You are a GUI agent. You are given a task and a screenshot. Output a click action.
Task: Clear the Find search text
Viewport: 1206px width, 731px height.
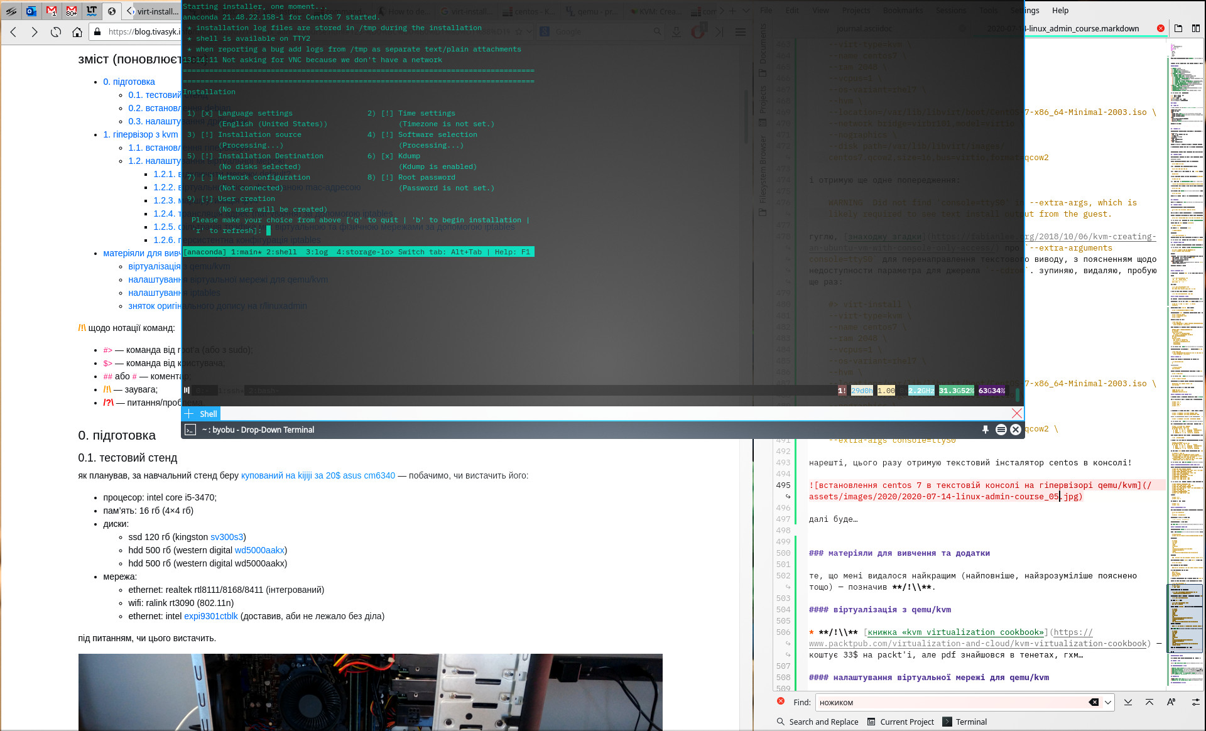[1094, 702]
